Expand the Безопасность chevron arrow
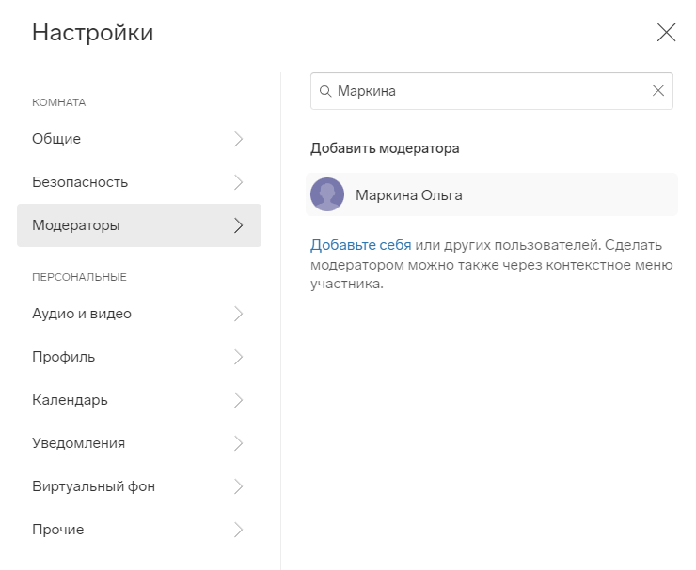This screenshot has width=696, height=570. point(238,182)
